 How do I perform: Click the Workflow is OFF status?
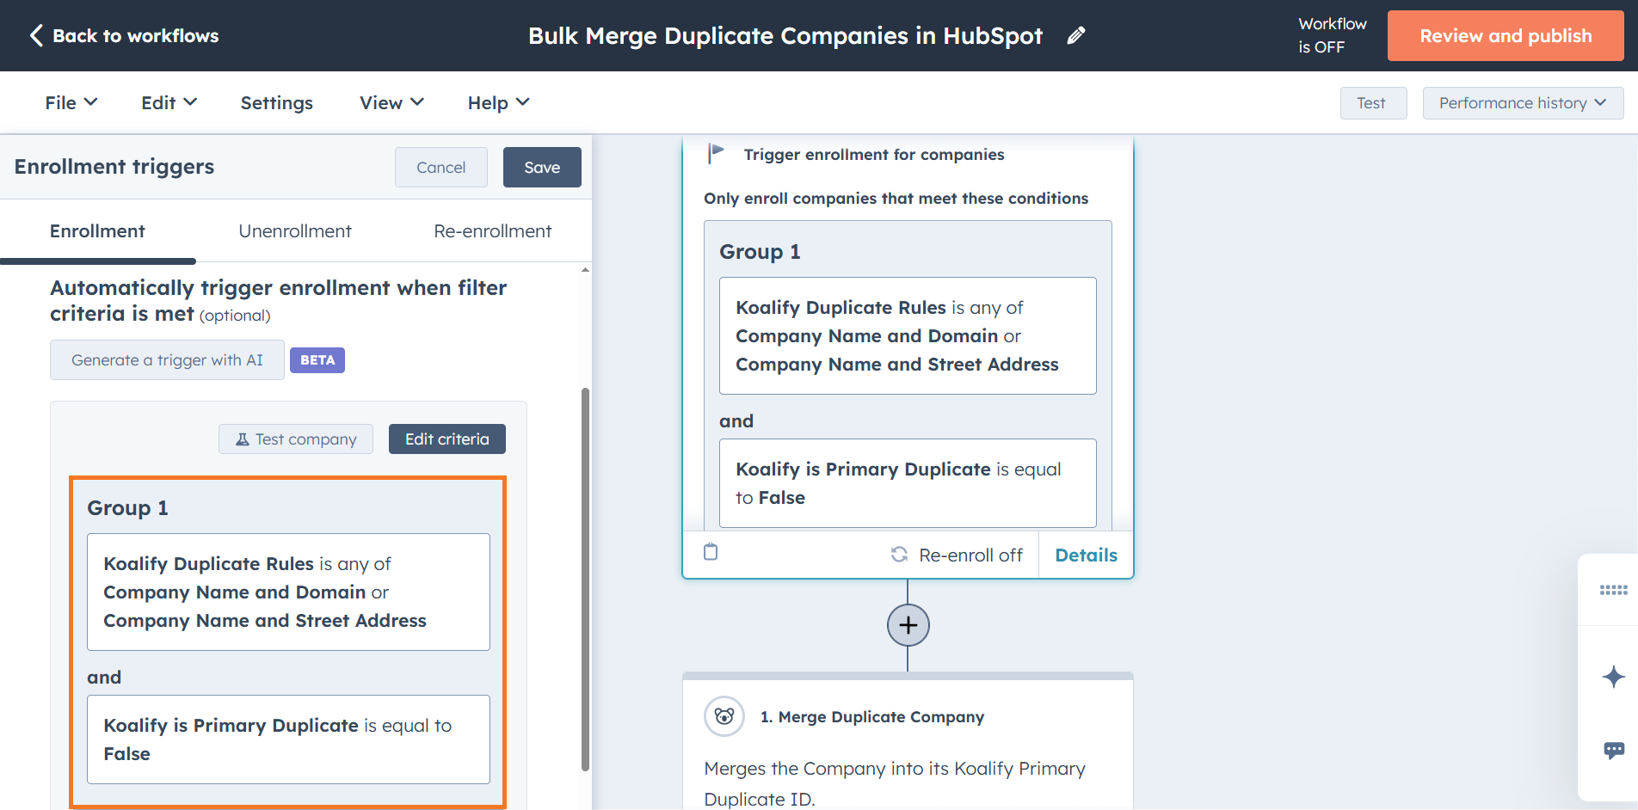1332,35
